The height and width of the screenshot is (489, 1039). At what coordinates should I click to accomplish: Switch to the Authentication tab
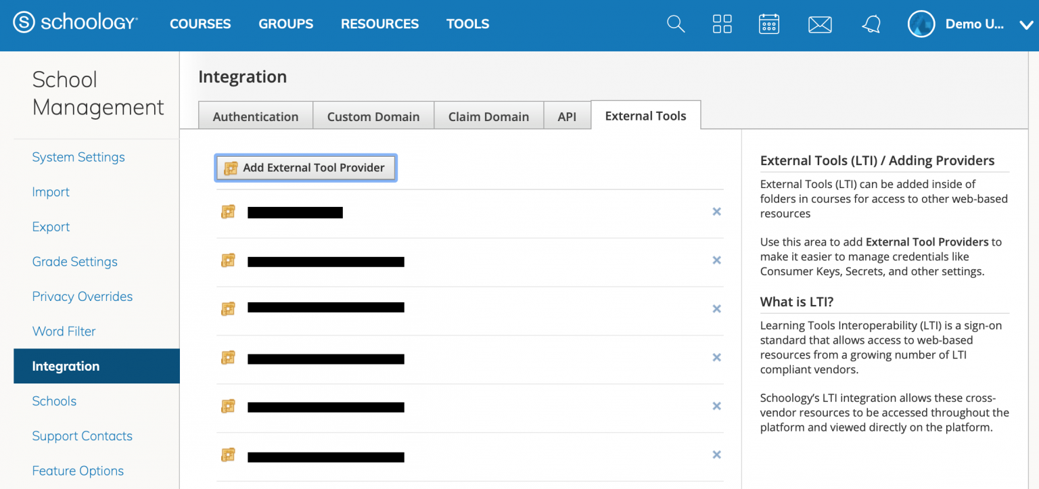[x=256, y=116]
